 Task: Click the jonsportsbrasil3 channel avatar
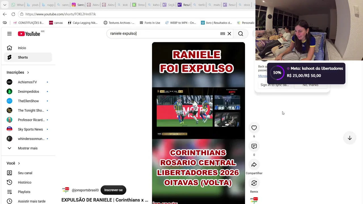pyautogui.click(x=66, y=190)
